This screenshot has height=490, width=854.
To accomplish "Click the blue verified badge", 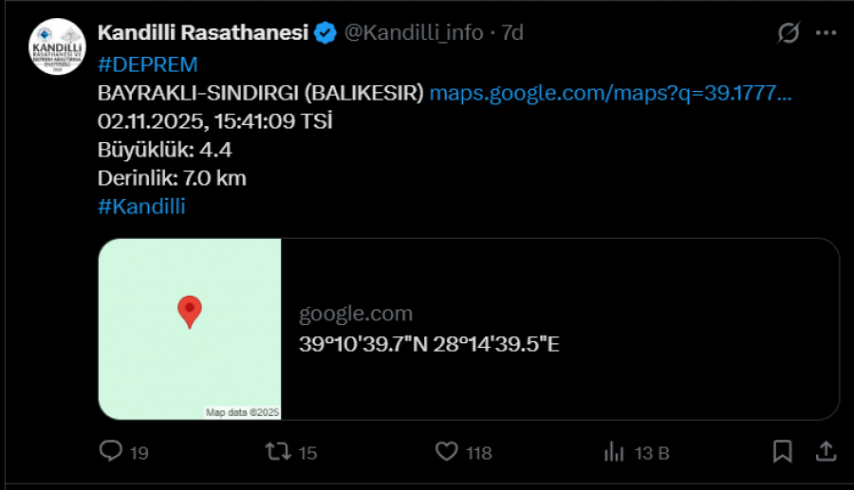I will click(325, 33).
